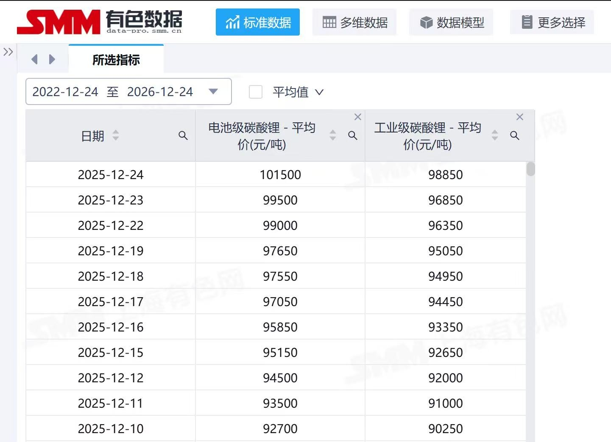
Task: Click the bar chart icon on 标准数据
Action: point(233,22)
